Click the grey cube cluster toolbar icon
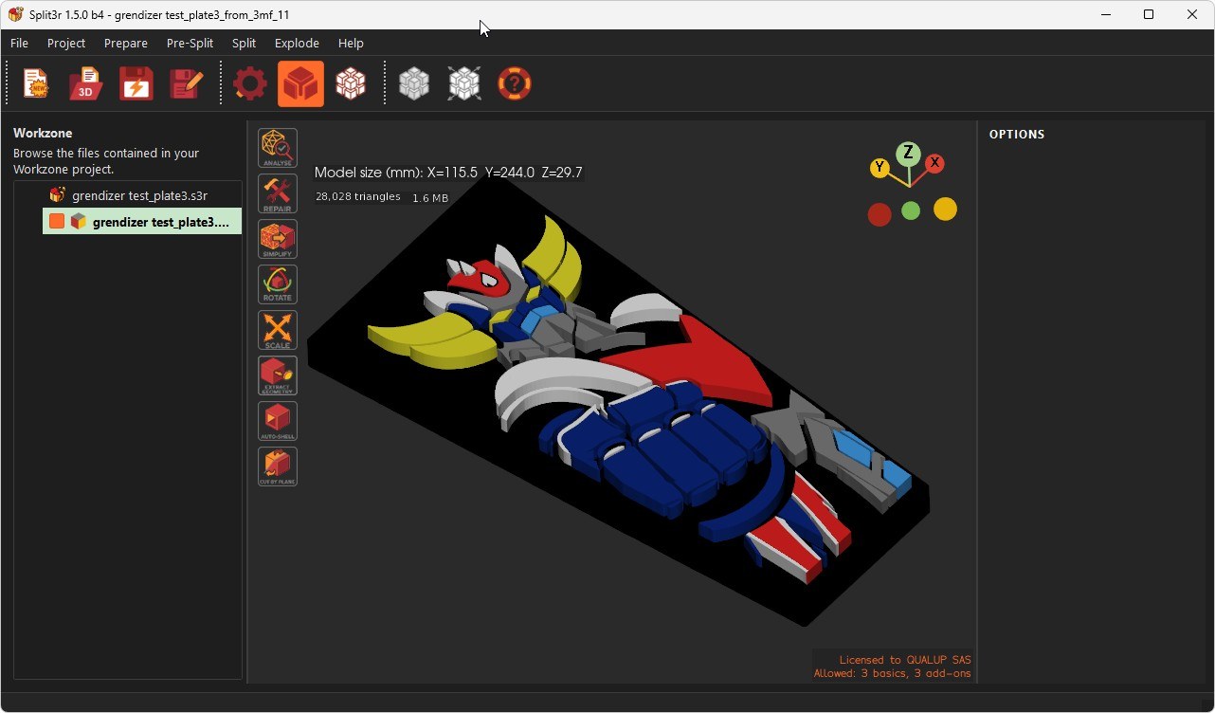This screenshot has width=1215, height=713. coord(414,84)
